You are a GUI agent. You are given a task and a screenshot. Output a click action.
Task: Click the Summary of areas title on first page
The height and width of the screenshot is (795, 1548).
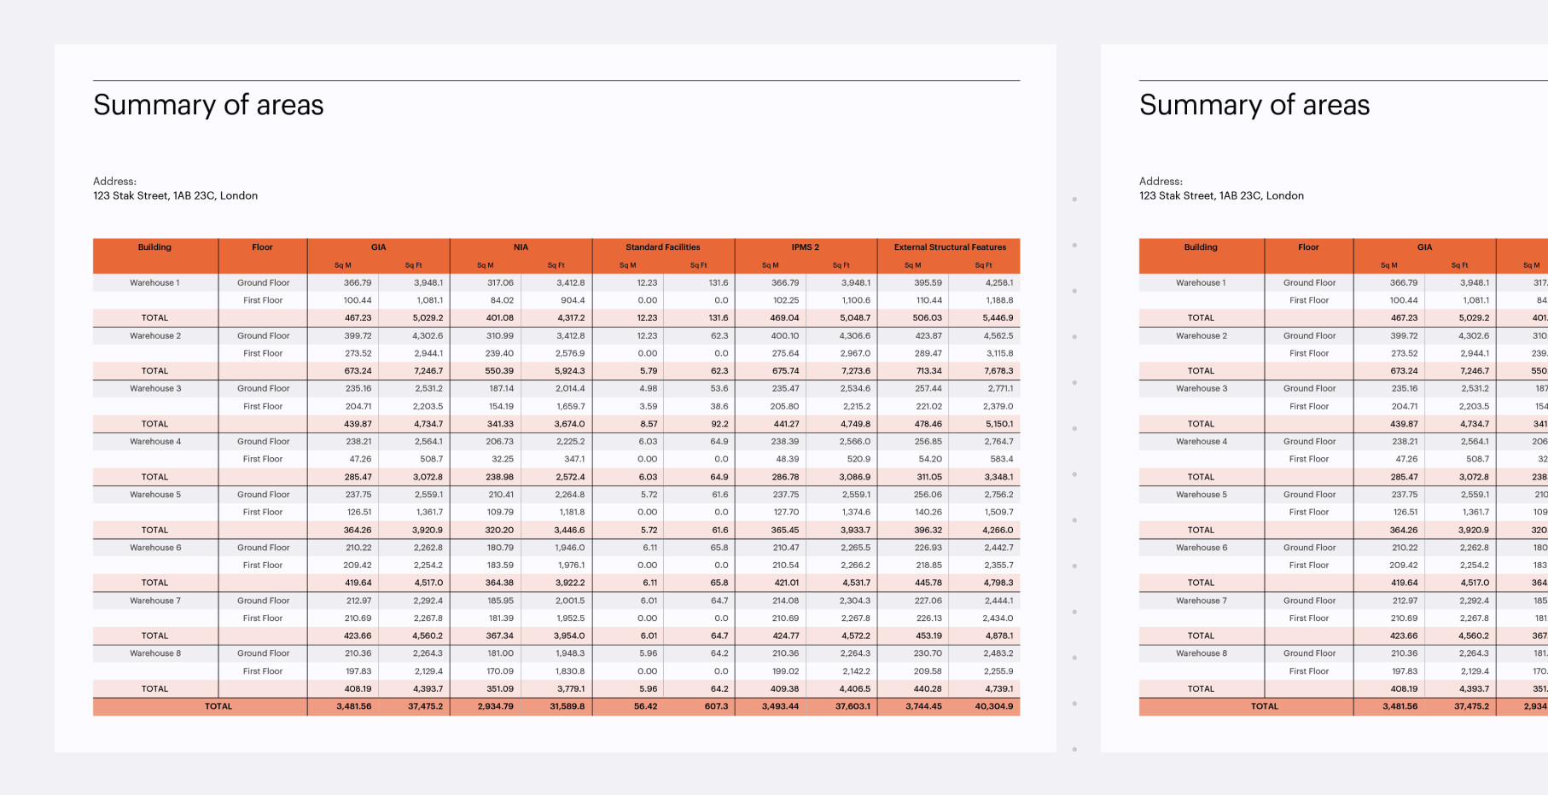pyautogui.click(x=208, y=105)
